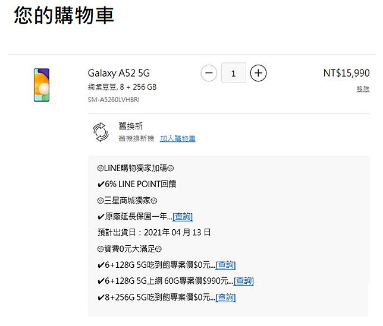This screenshot has height=326, width=383.
Task: Click the LINE購物獨家加碼 promo heading
Action: point(135,169)
